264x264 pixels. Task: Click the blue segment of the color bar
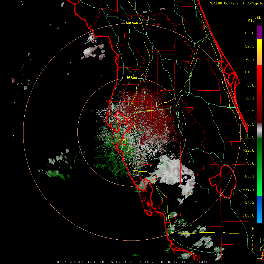[x=259, y=209]
